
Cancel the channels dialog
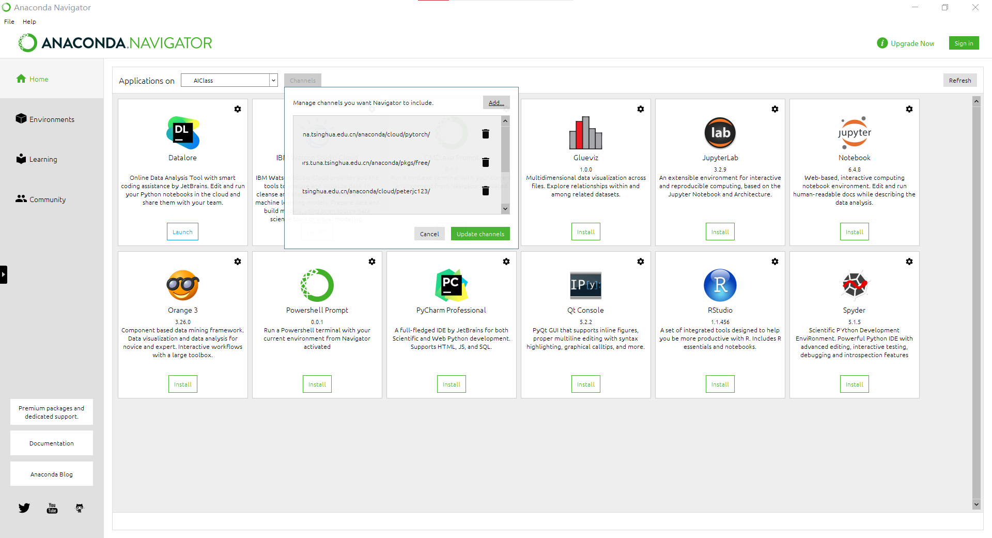pyautogui.click(x=429, y=234)
